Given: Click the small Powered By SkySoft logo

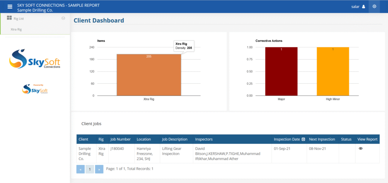Looking at the screenshot, I should [35, 89].
